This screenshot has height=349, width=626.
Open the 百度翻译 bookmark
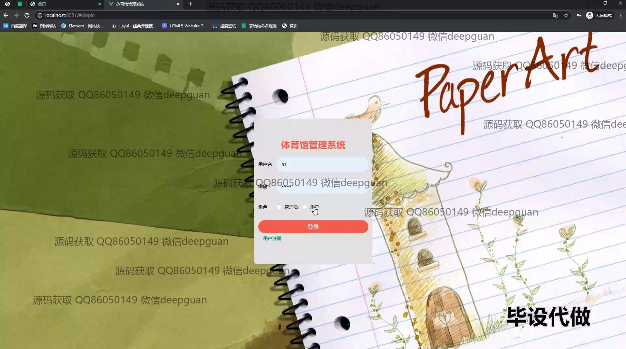tap(15, 26)
